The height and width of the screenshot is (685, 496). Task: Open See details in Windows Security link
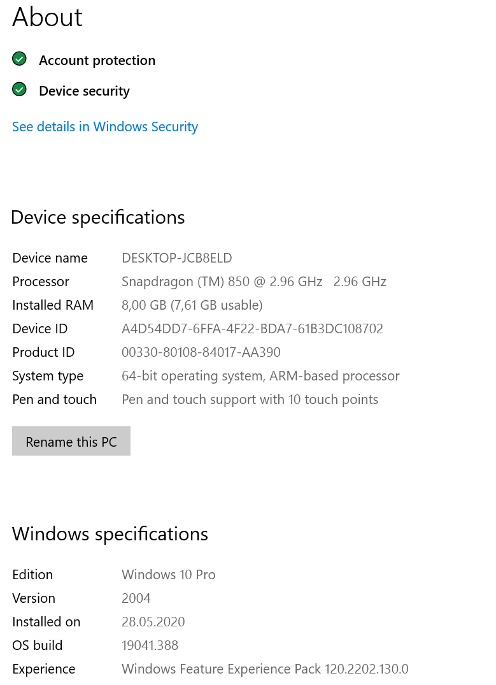pyautogui.click(x=105, y=127)
